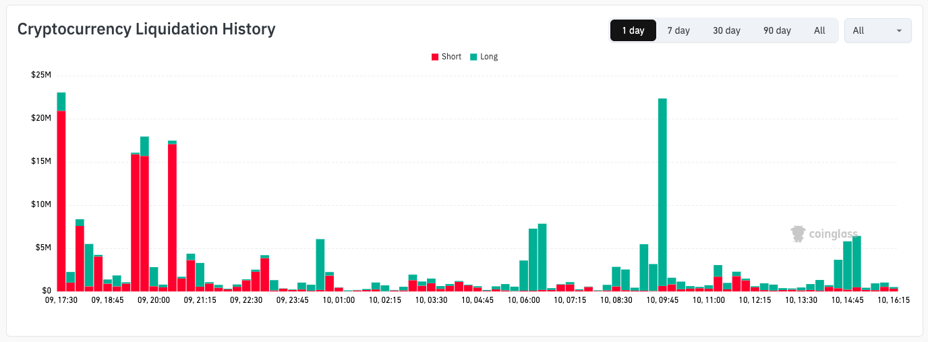Click the green Long legend swatch
The width and height of the screenshot is (928, 342).
pyautogui.click(x=474, y=57)
